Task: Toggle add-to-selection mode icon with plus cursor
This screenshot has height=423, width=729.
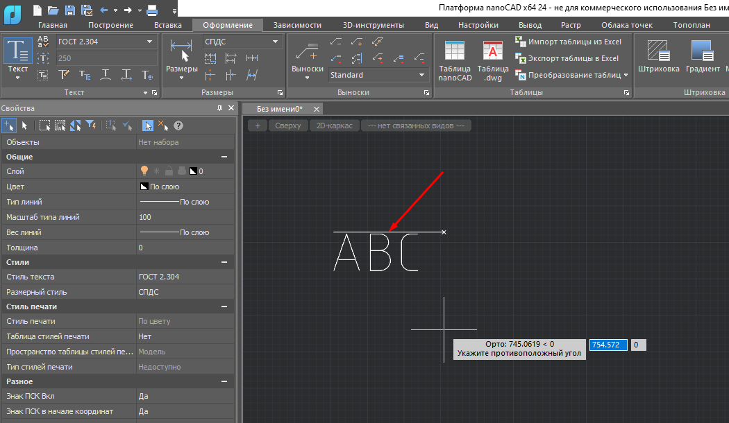Action: point(9,126)
